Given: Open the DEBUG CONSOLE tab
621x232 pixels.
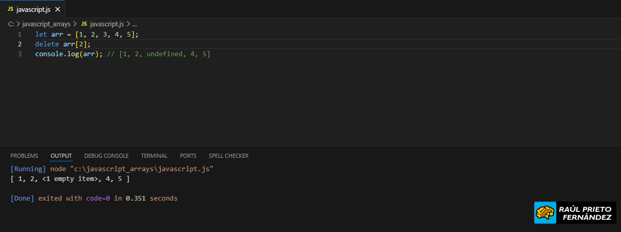Looking at the screenshot, I should (x=106, y=156).
